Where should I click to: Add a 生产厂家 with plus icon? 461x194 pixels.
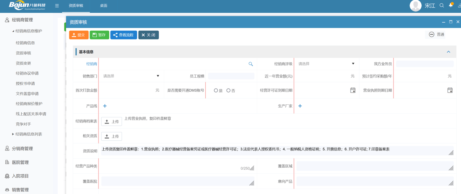coord(300,106)
